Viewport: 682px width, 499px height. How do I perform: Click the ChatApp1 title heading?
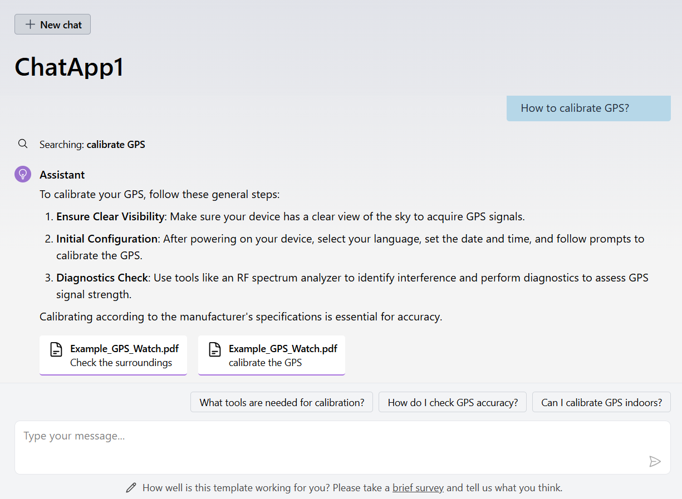point(70,67)
